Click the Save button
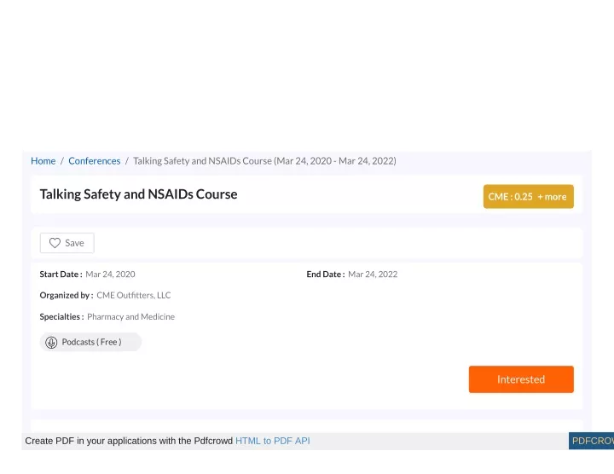This screenshot has width=614, height=474. click(x=67, y=243)
